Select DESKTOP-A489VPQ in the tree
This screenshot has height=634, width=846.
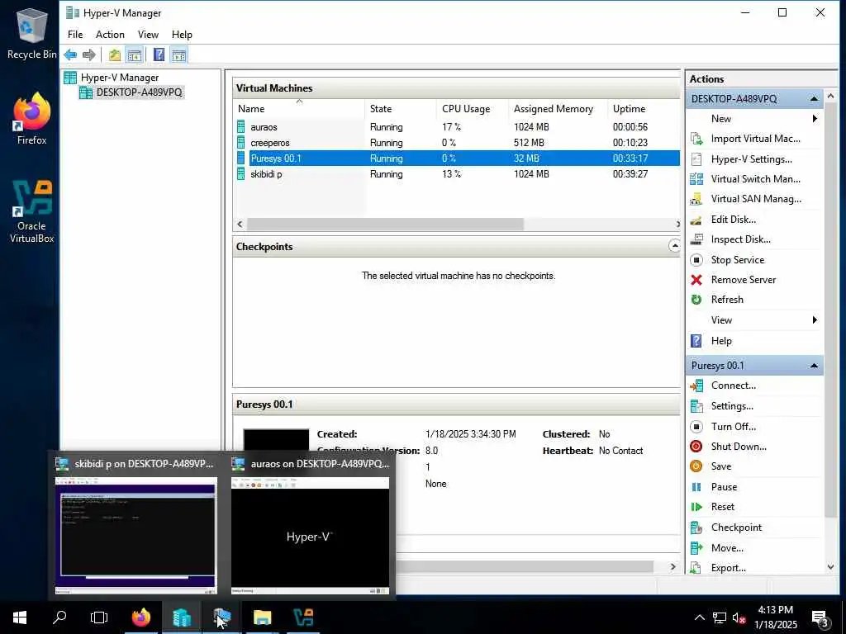[x=131, y=92]
